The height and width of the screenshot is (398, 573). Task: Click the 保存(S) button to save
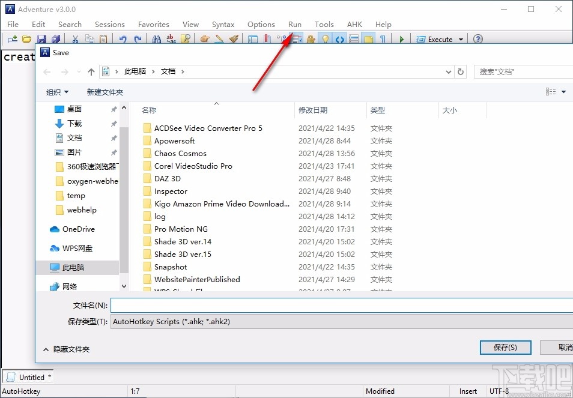[x=505, y=347]
